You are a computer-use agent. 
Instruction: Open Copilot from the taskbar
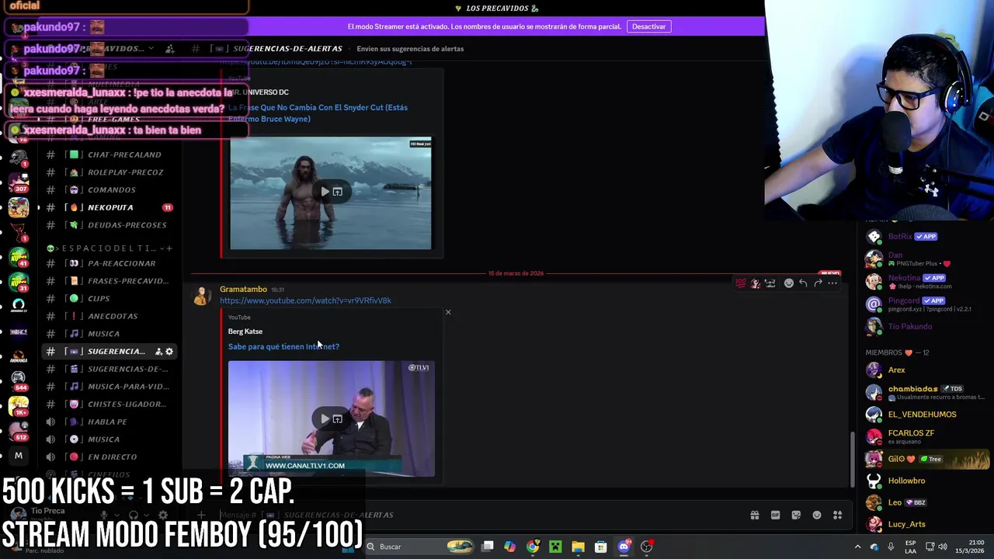pyautogui.click(x=509, y=547)
